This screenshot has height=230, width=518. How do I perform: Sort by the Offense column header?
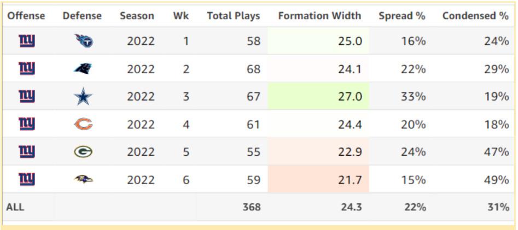pyautogui.click(x=26, y=16)
